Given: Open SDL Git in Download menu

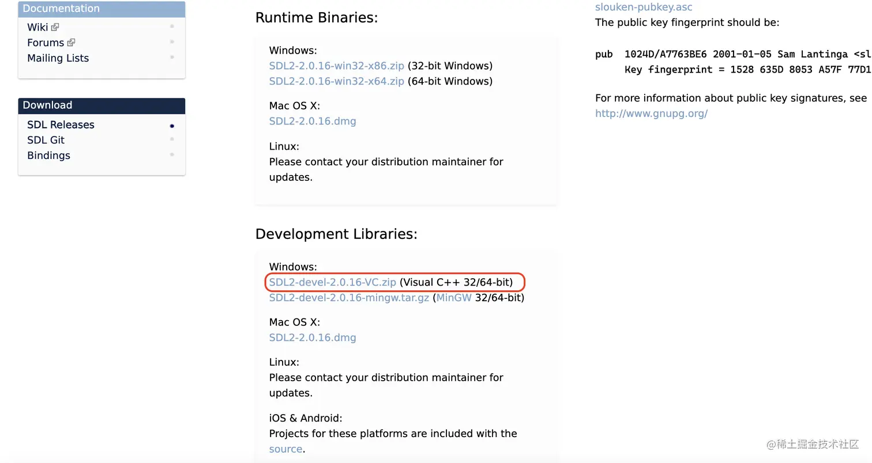Looking at the screenshot, I should point(46,140).
